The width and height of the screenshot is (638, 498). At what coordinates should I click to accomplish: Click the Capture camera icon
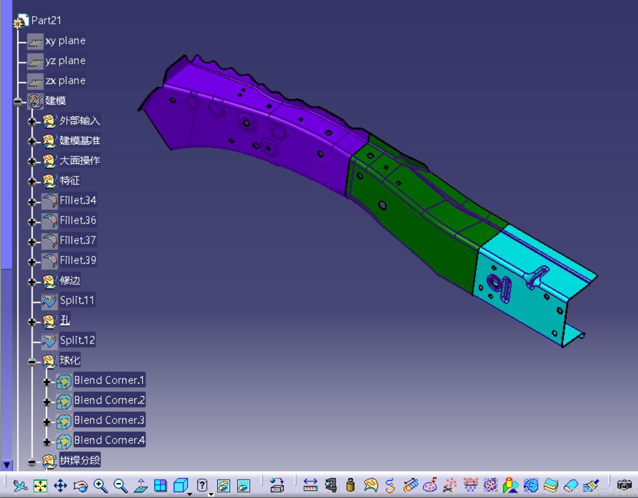pos(625,485)
